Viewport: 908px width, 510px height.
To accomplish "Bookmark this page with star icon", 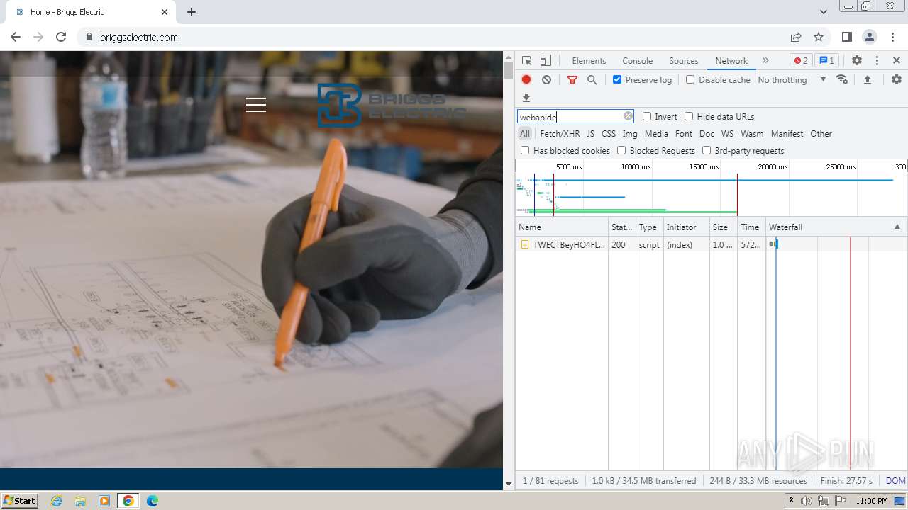I will (x=819, y=37).
